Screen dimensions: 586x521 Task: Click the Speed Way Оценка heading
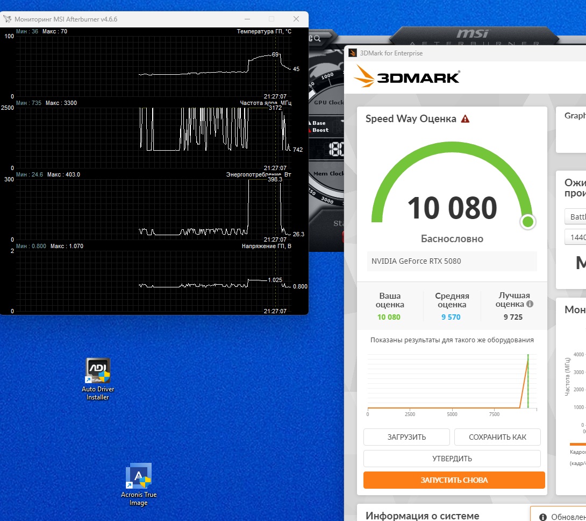pyautogui.click(x=411, y=118)
